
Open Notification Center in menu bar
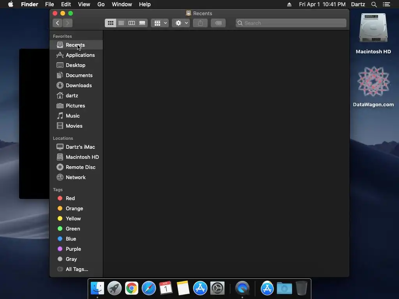tap(386, 4)
